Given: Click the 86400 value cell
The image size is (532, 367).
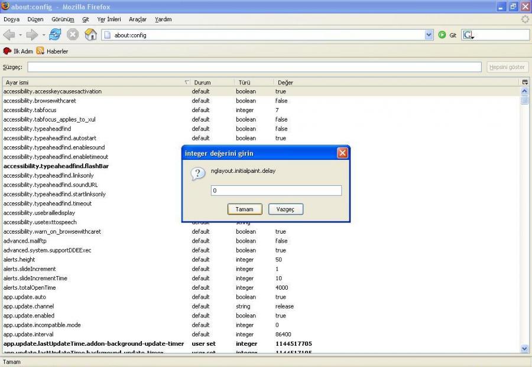Looking at the screenshot, I should coord(283,334).
